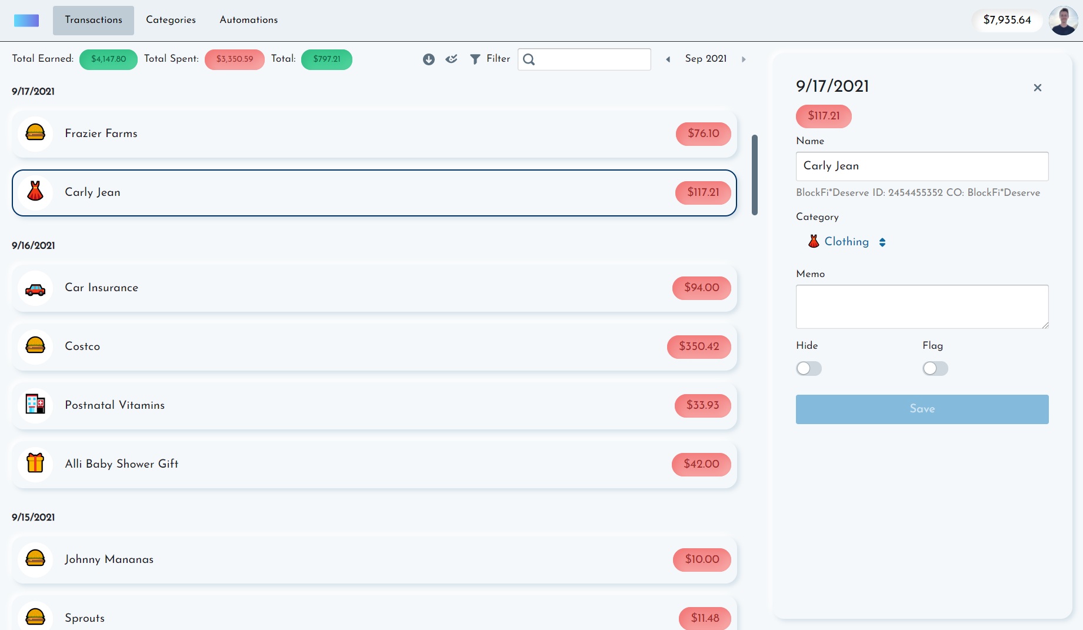Click the red dress icon in Carly Jean row

click(35, 192)
